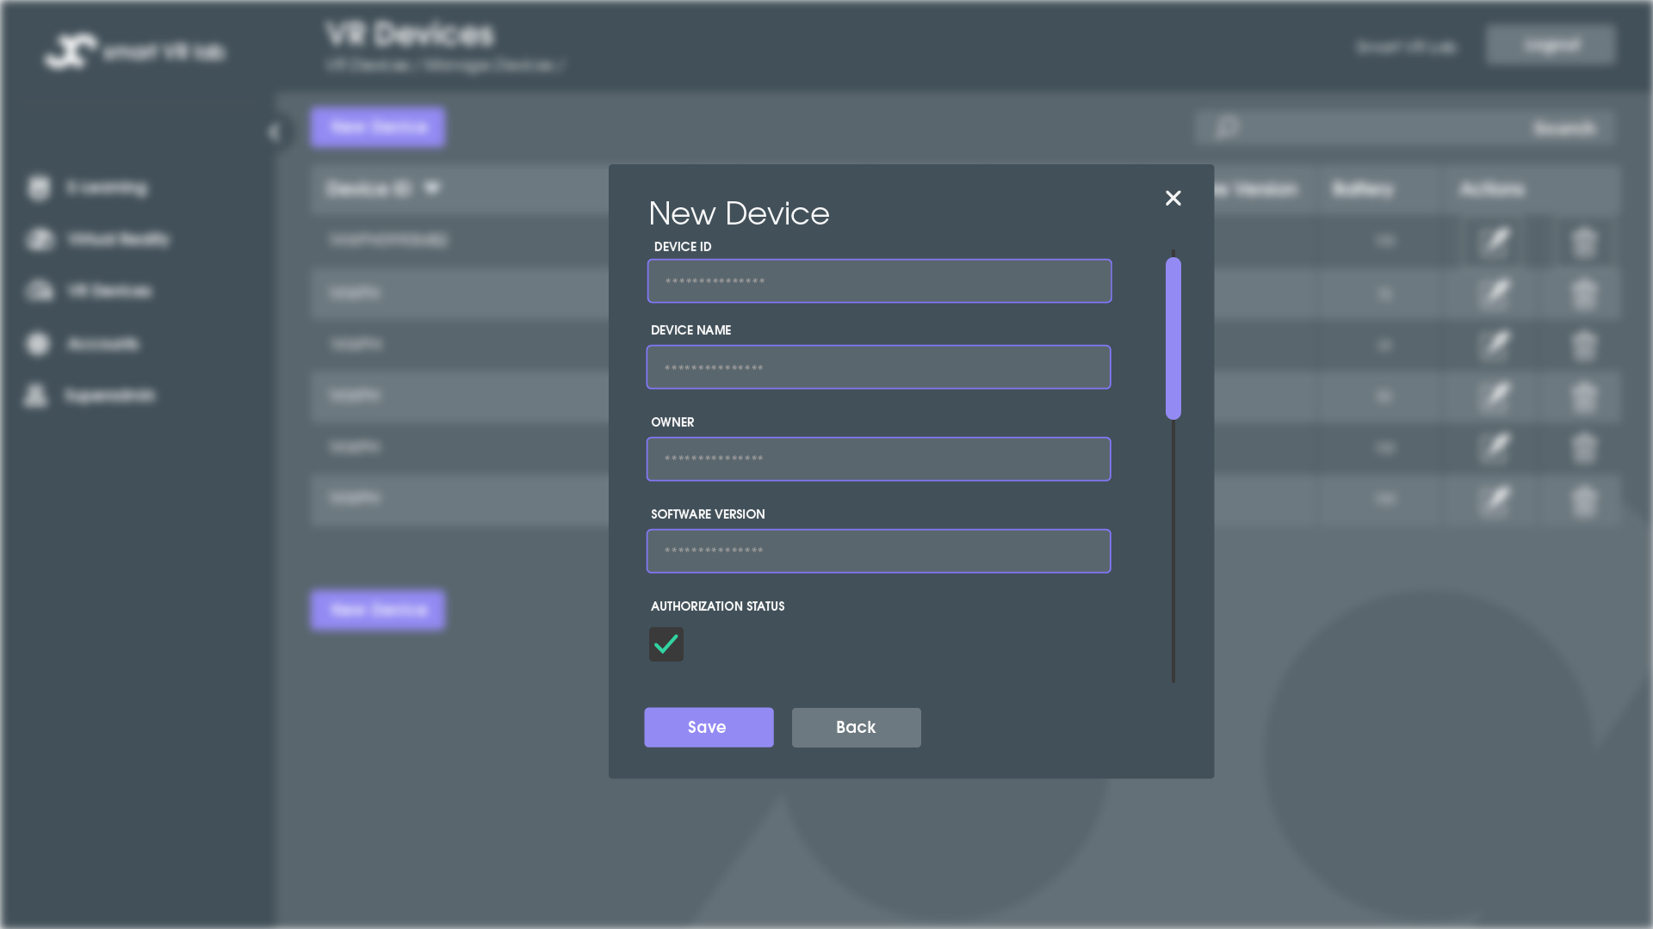Click the Device Name input field
The height and width of the screenshot is (929, 1653).
[x=878, y=367]
